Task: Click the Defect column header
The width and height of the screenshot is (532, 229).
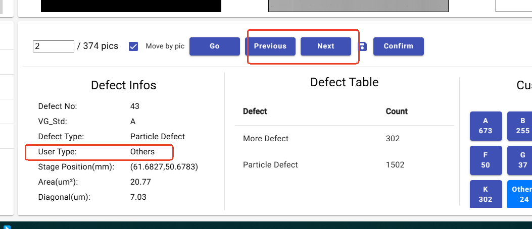Action: pyautogui.click(x=255, y=111)
